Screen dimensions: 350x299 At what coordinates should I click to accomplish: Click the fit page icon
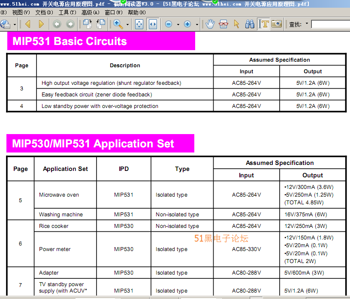[139, 24]
